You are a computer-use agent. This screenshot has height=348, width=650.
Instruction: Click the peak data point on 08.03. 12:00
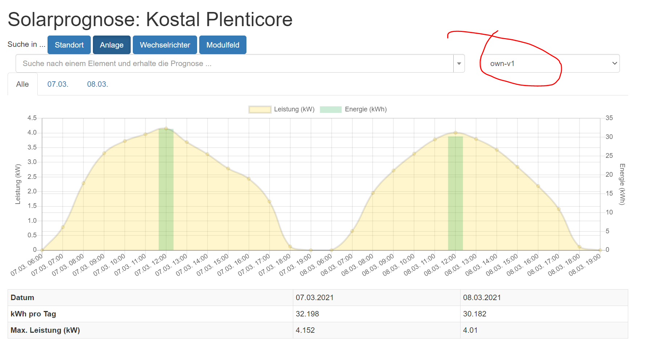click(455, 133)
